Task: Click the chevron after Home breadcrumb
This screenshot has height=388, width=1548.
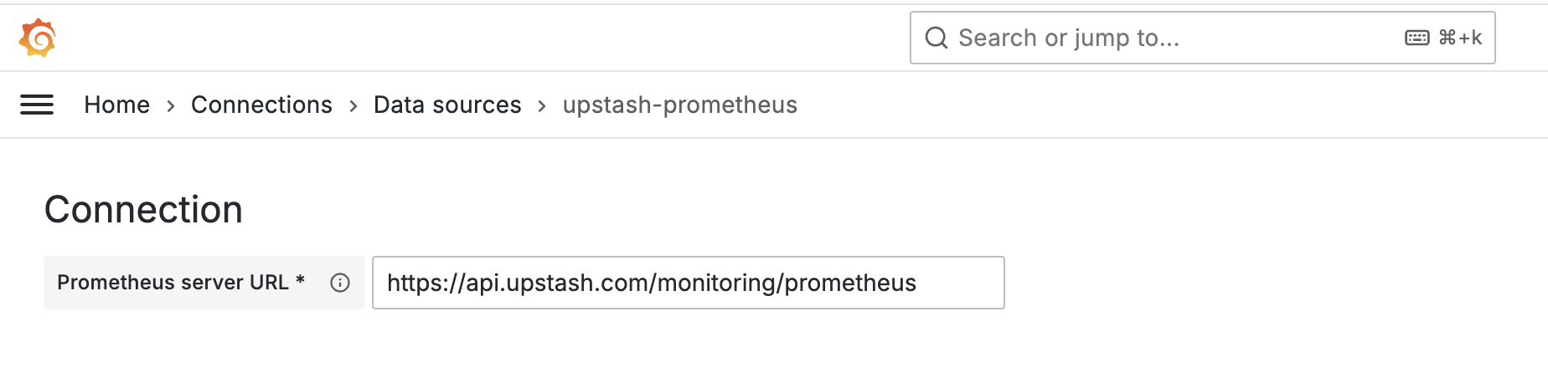Action: 171,105
